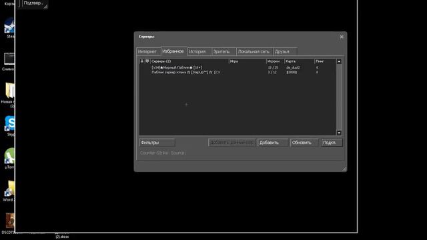Click the de_dust2 map cell
The height and width of the screenshot is (240, 427).
pos(293,67)
